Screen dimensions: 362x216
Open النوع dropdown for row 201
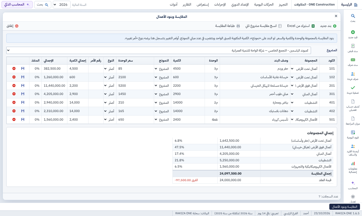(x=109, y=86)
